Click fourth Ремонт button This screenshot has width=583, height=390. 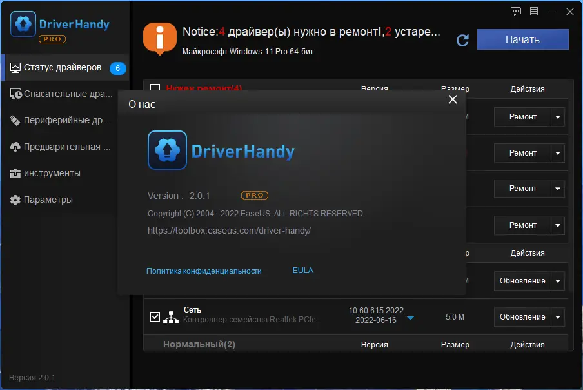[x=522, y=225]
